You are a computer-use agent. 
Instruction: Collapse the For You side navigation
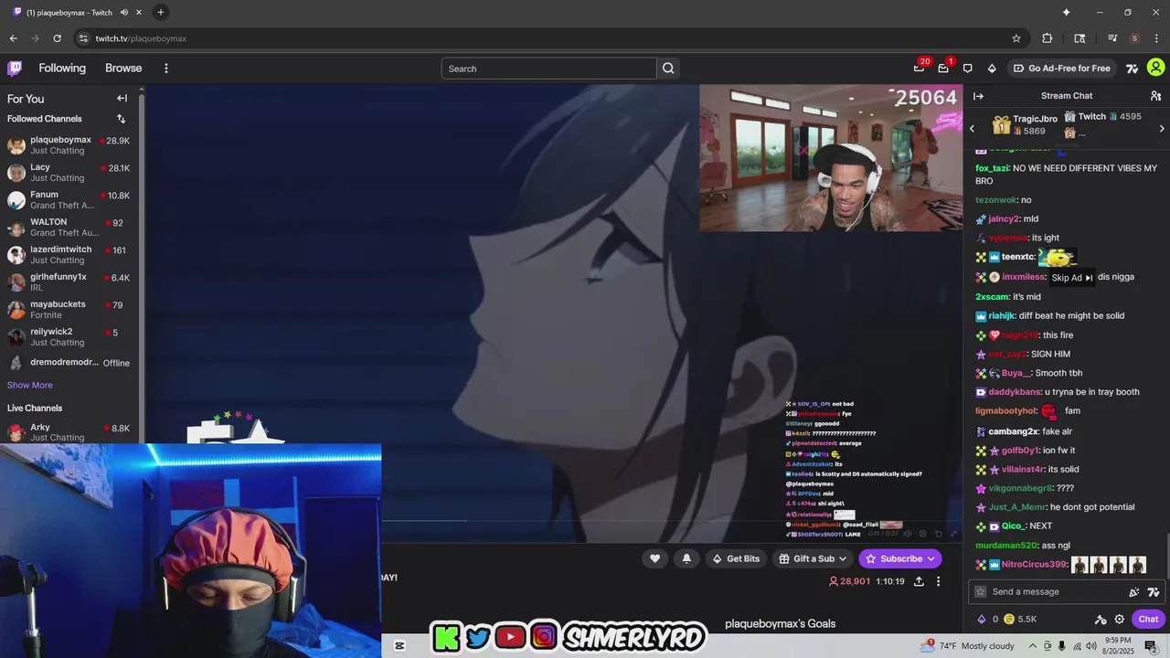[x=122, y=98]
